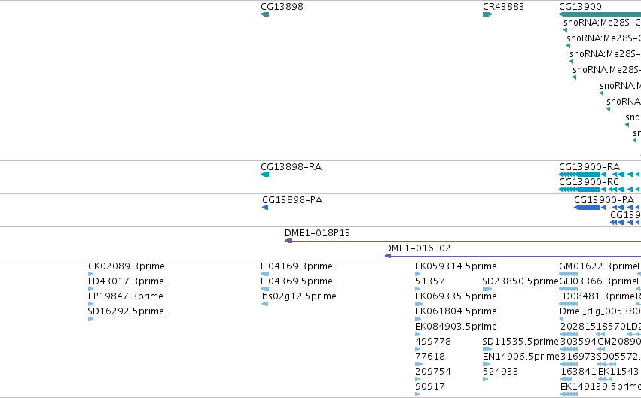Click the 303594 feature label
This screenshot has width=641, height=398.
[578, 342]
